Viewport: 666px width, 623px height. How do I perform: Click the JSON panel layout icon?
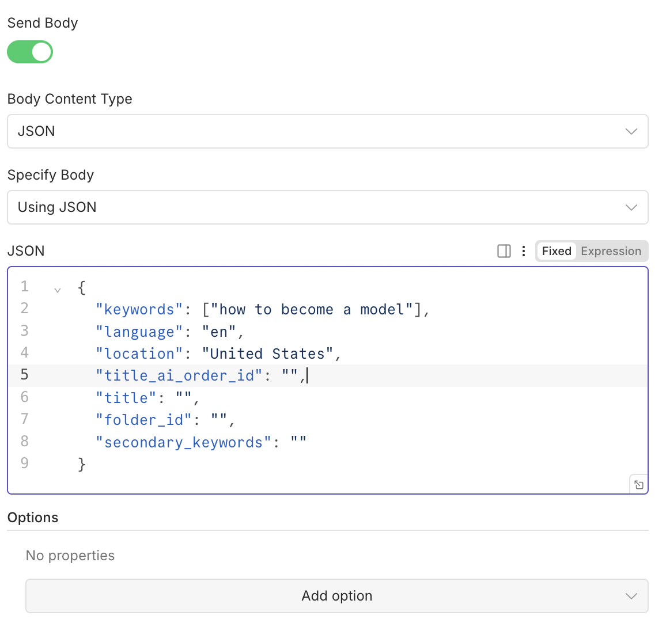pyautogui.click(x=504, y=251)
